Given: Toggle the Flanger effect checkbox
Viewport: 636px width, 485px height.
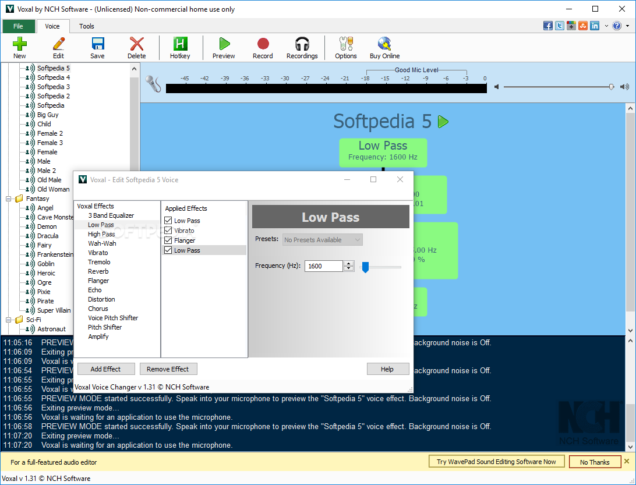Looking at the screenshot, I should point(168,240).
